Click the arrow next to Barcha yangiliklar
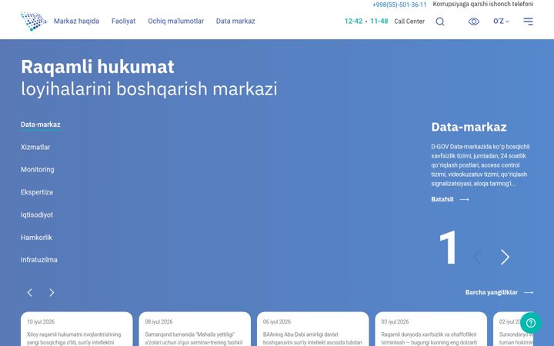554x346 pixels. (529, 292)
